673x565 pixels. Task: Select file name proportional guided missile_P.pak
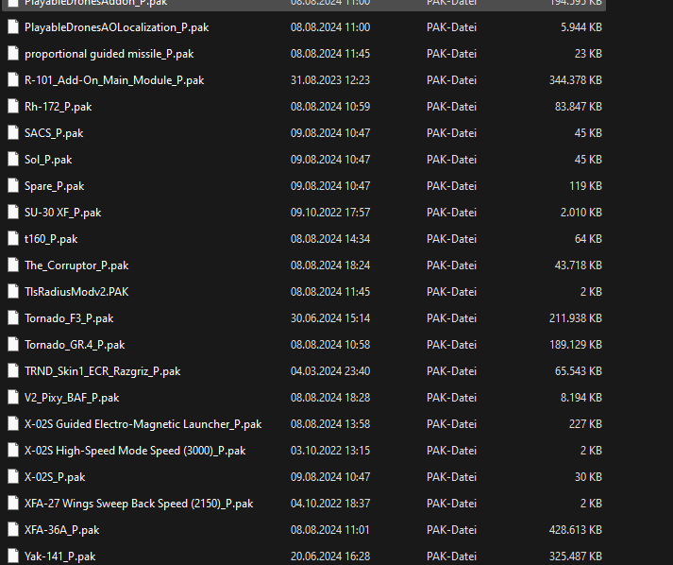(109, 54)
